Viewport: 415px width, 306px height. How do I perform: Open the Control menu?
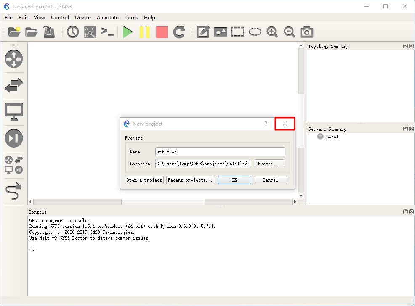tap(60, 17)
